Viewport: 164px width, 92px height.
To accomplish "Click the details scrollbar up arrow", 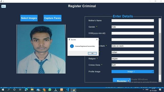I will coord(160,19).
